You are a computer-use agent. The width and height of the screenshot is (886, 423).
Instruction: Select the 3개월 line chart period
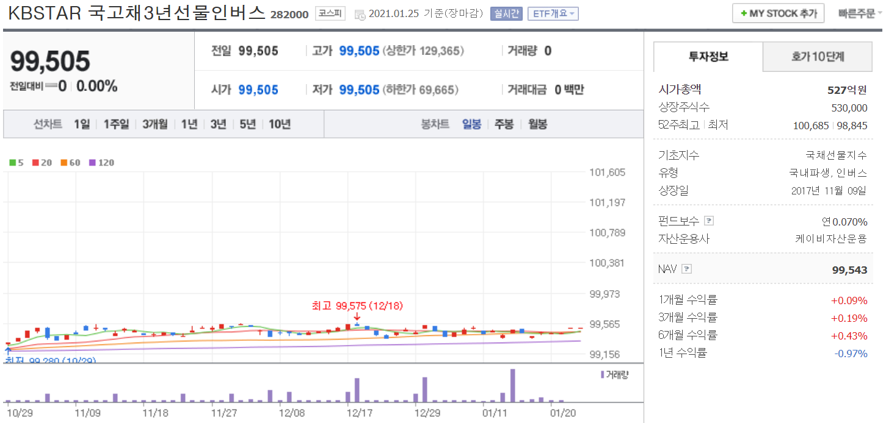(x=154, y=124)
